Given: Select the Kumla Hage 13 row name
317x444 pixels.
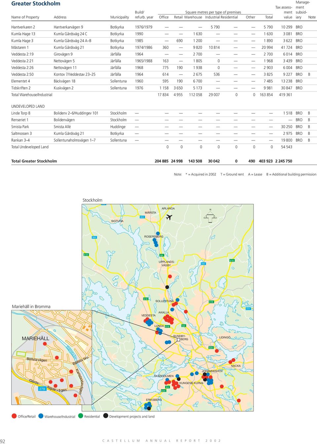Looking at the screenshot, I should [23, 34].
